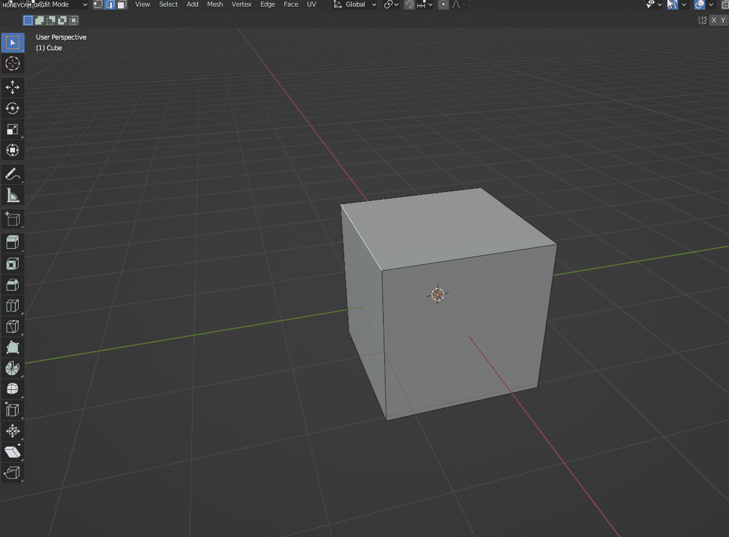Select the Annotate pencil tool
The height and width of the screenshot is (537, 729).
tap(13, 174)
